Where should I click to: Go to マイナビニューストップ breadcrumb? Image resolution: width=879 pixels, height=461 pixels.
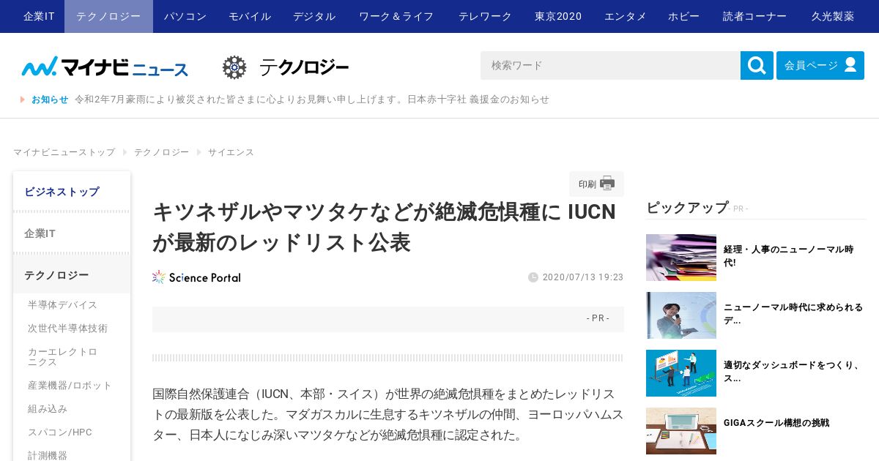(64, 152)
